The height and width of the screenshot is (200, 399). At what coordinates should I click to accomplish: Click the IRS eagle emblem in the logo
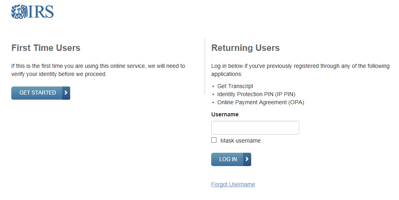coord(19,12)
